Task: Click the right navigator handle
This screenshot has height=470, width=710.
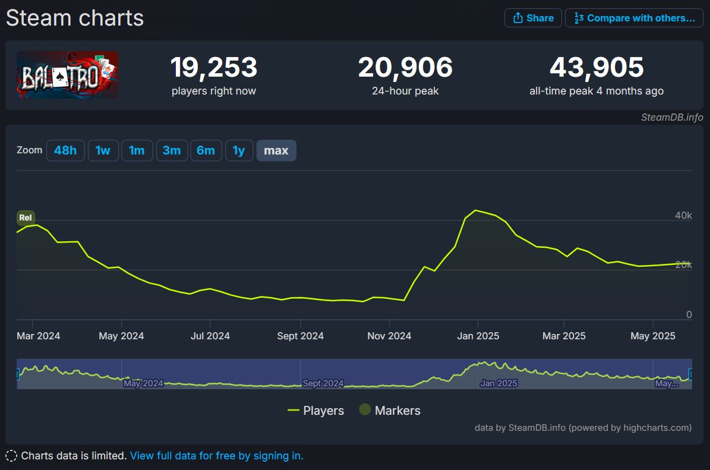Action: click(690, 374)
